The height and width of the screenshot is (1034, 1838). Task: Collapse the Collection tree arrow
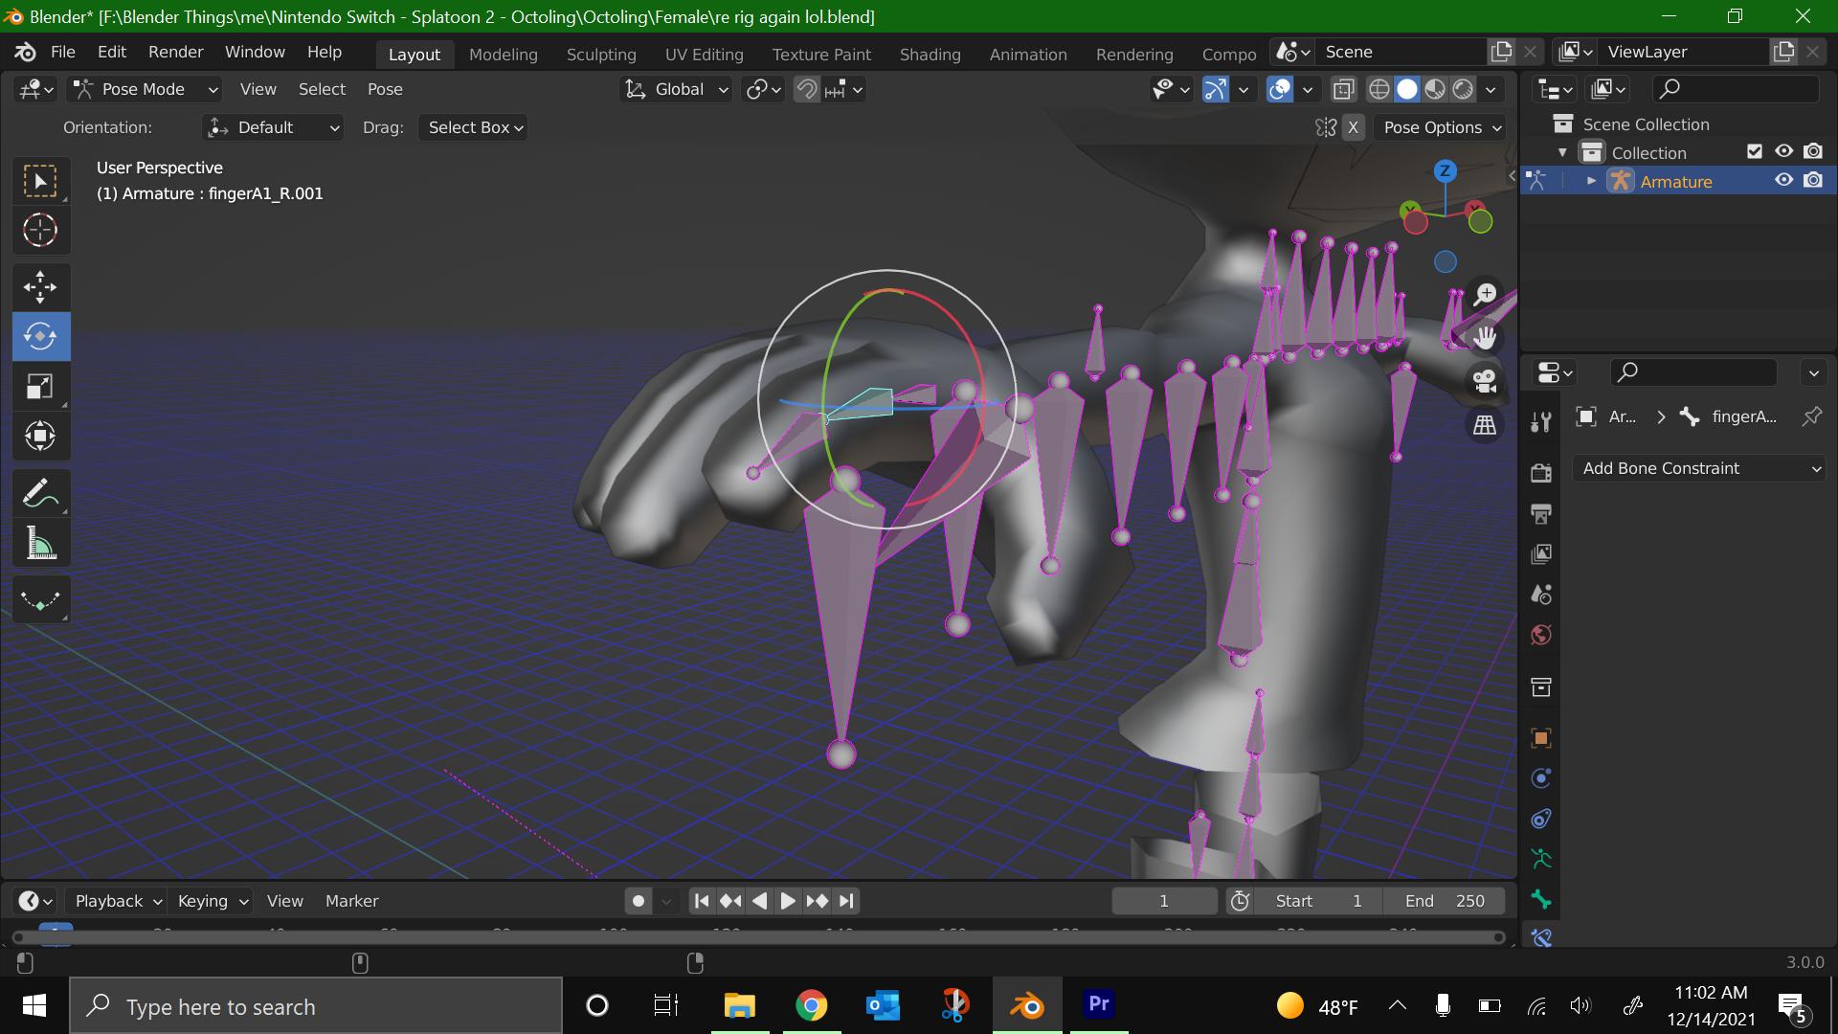[1562, 152]
